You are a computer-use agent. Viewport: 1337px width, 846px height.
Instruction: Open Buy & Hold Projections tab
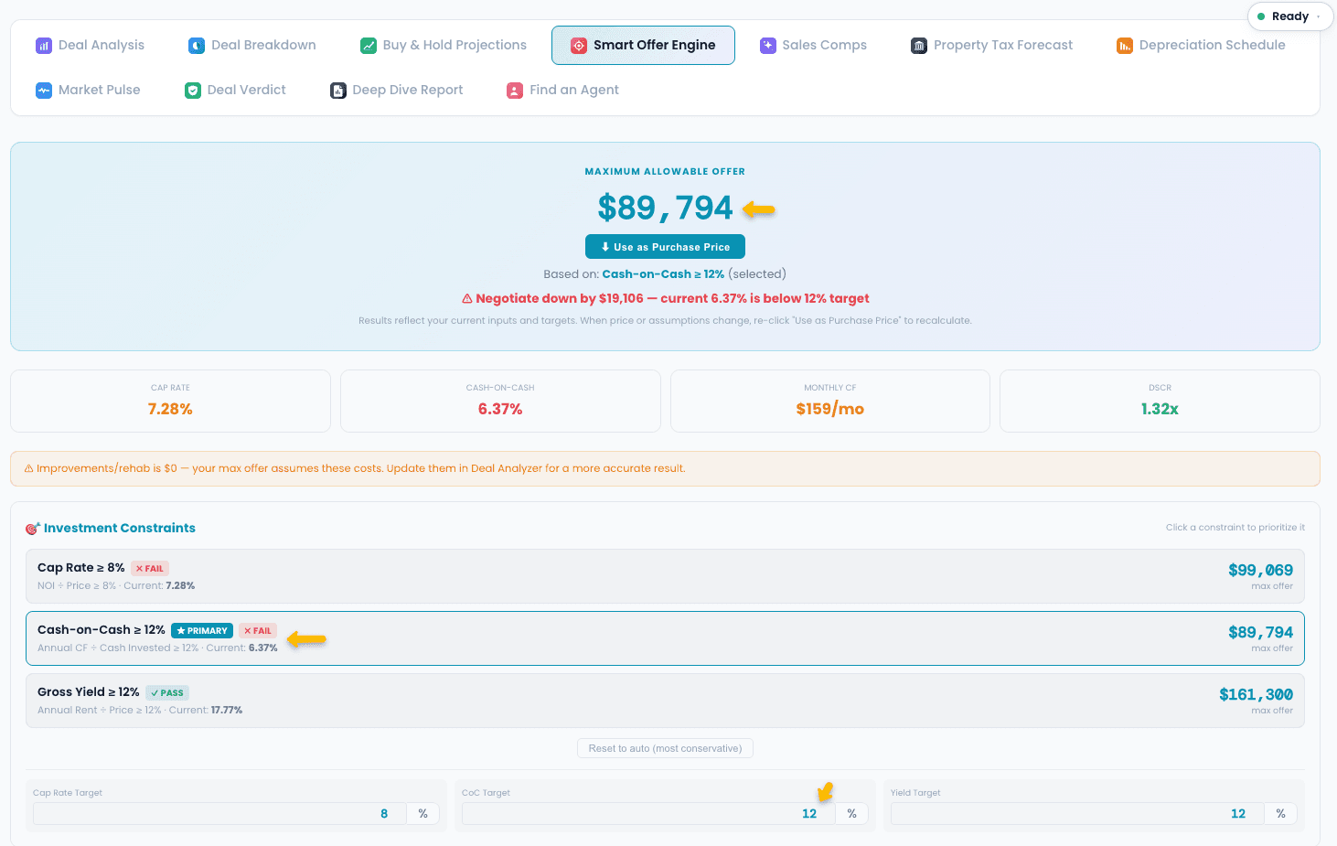(x=444, y=45)
